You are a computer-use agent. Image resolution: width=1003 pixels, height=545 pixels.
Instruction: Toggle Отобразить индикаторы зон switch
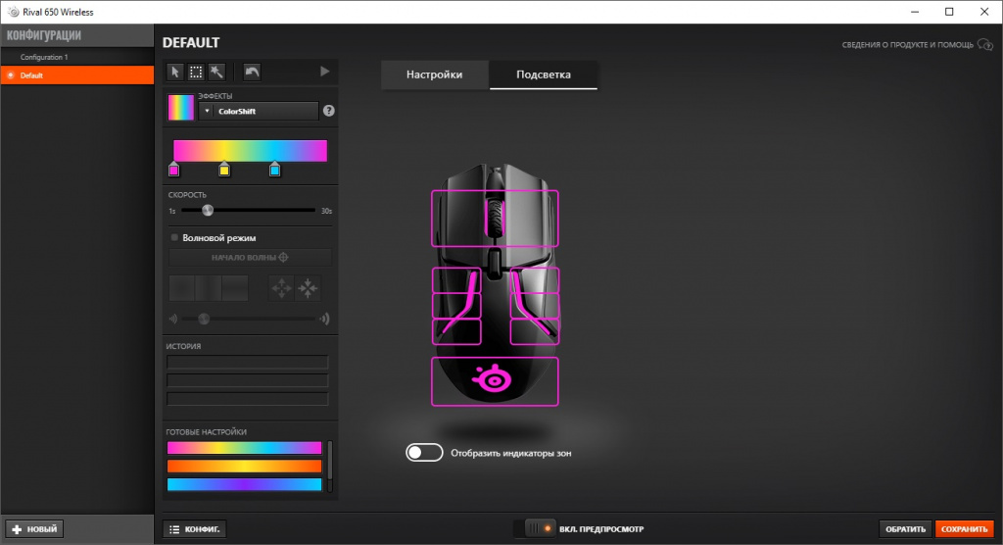pos(425,453)
